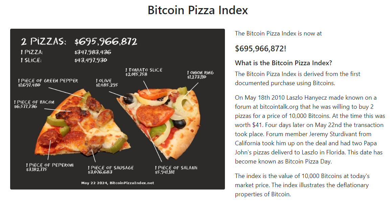This screenshot has height=201, width=391.
Task: Click the "2 Pizzas: $695,966,872" headline in image
Action: tap(79, 42)
